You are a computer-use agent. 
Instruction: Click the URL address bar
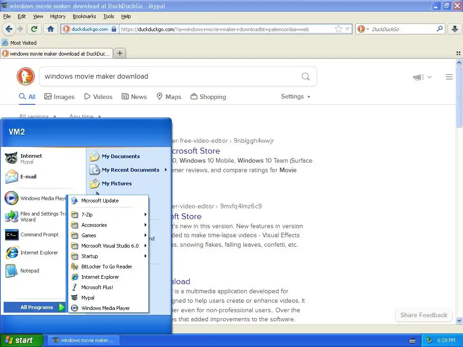coord(227,29)
